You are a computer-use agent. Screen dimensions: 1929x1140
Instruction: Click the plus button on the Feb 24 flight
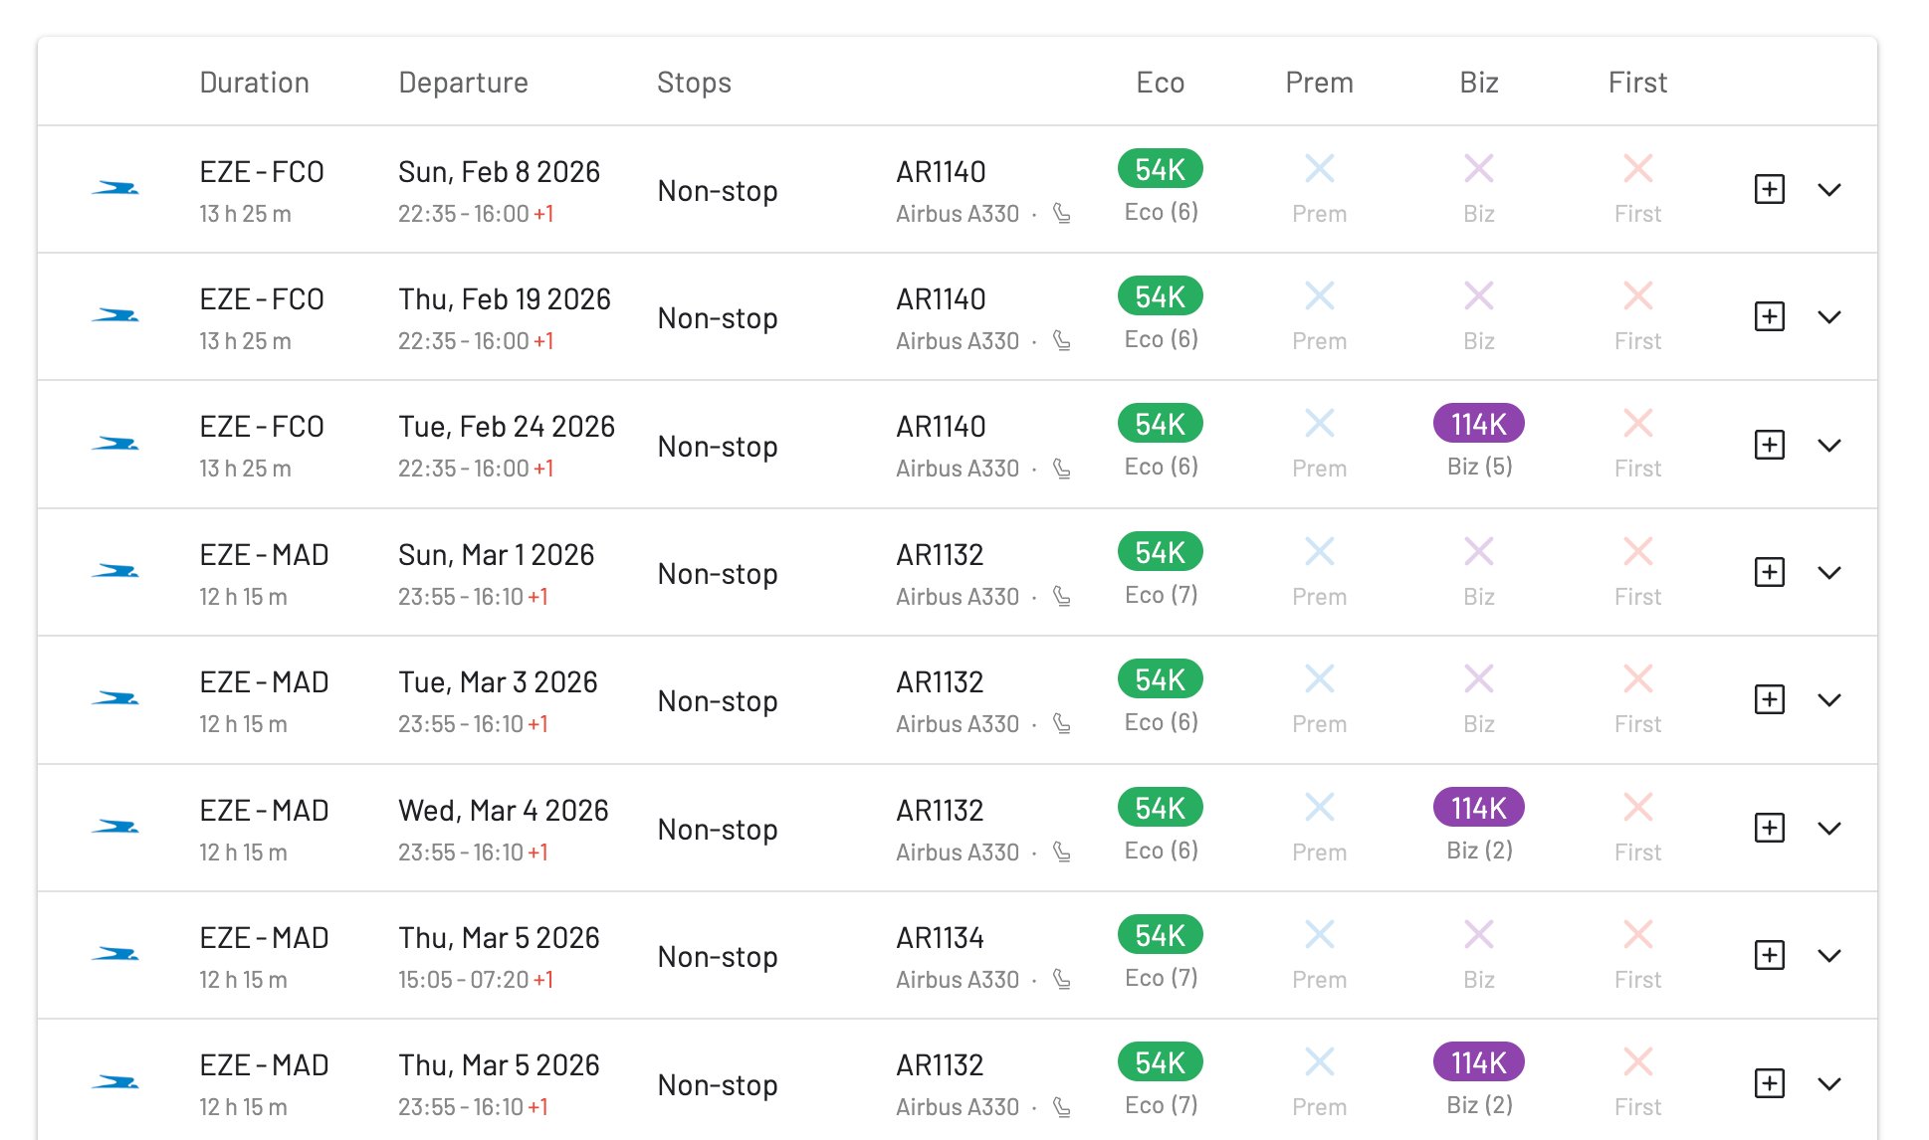point(1768,445)
